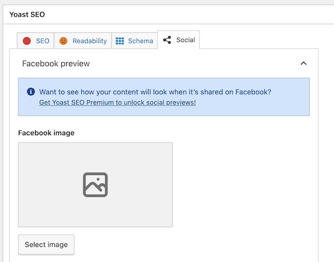Click the Yoast SEO panel title

pyautogui.click(x=27, y=14)
